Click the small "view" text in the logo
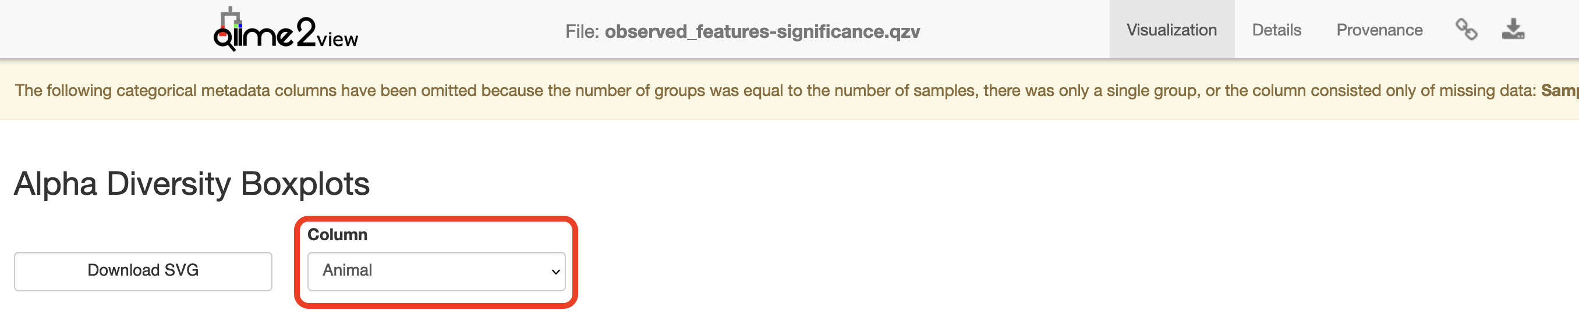This screenshot has height=314, width=1579. click(x=337, y=40)
